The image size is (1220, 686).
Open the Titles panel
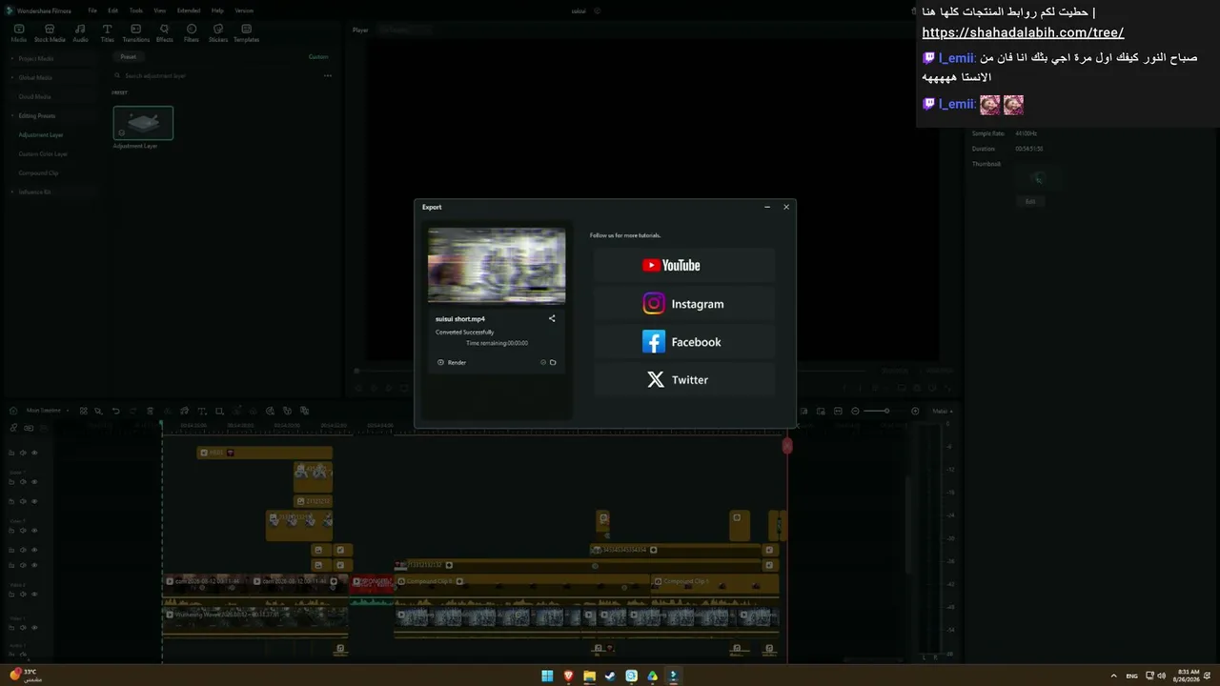coord(107,33)
